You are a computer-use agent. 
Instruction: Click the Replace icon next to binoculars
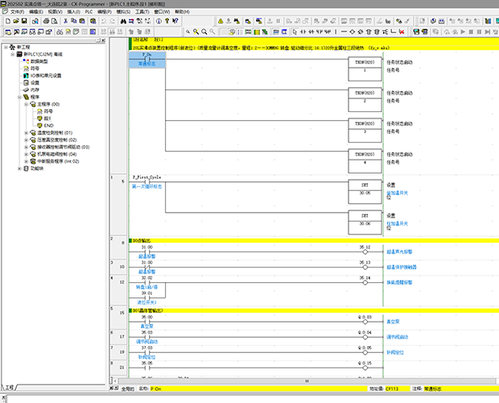click(x=131, y=21)
